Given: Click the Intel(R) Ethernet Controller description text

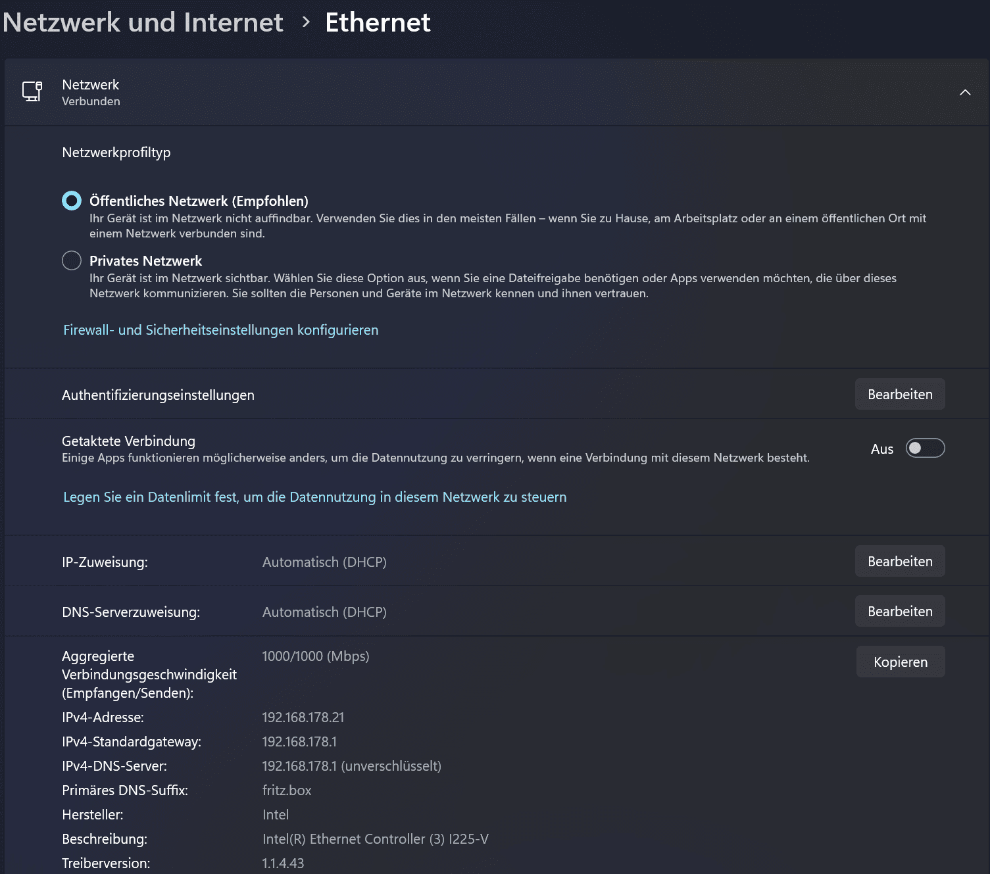Looking at the screenshot, I should (375, 839).
